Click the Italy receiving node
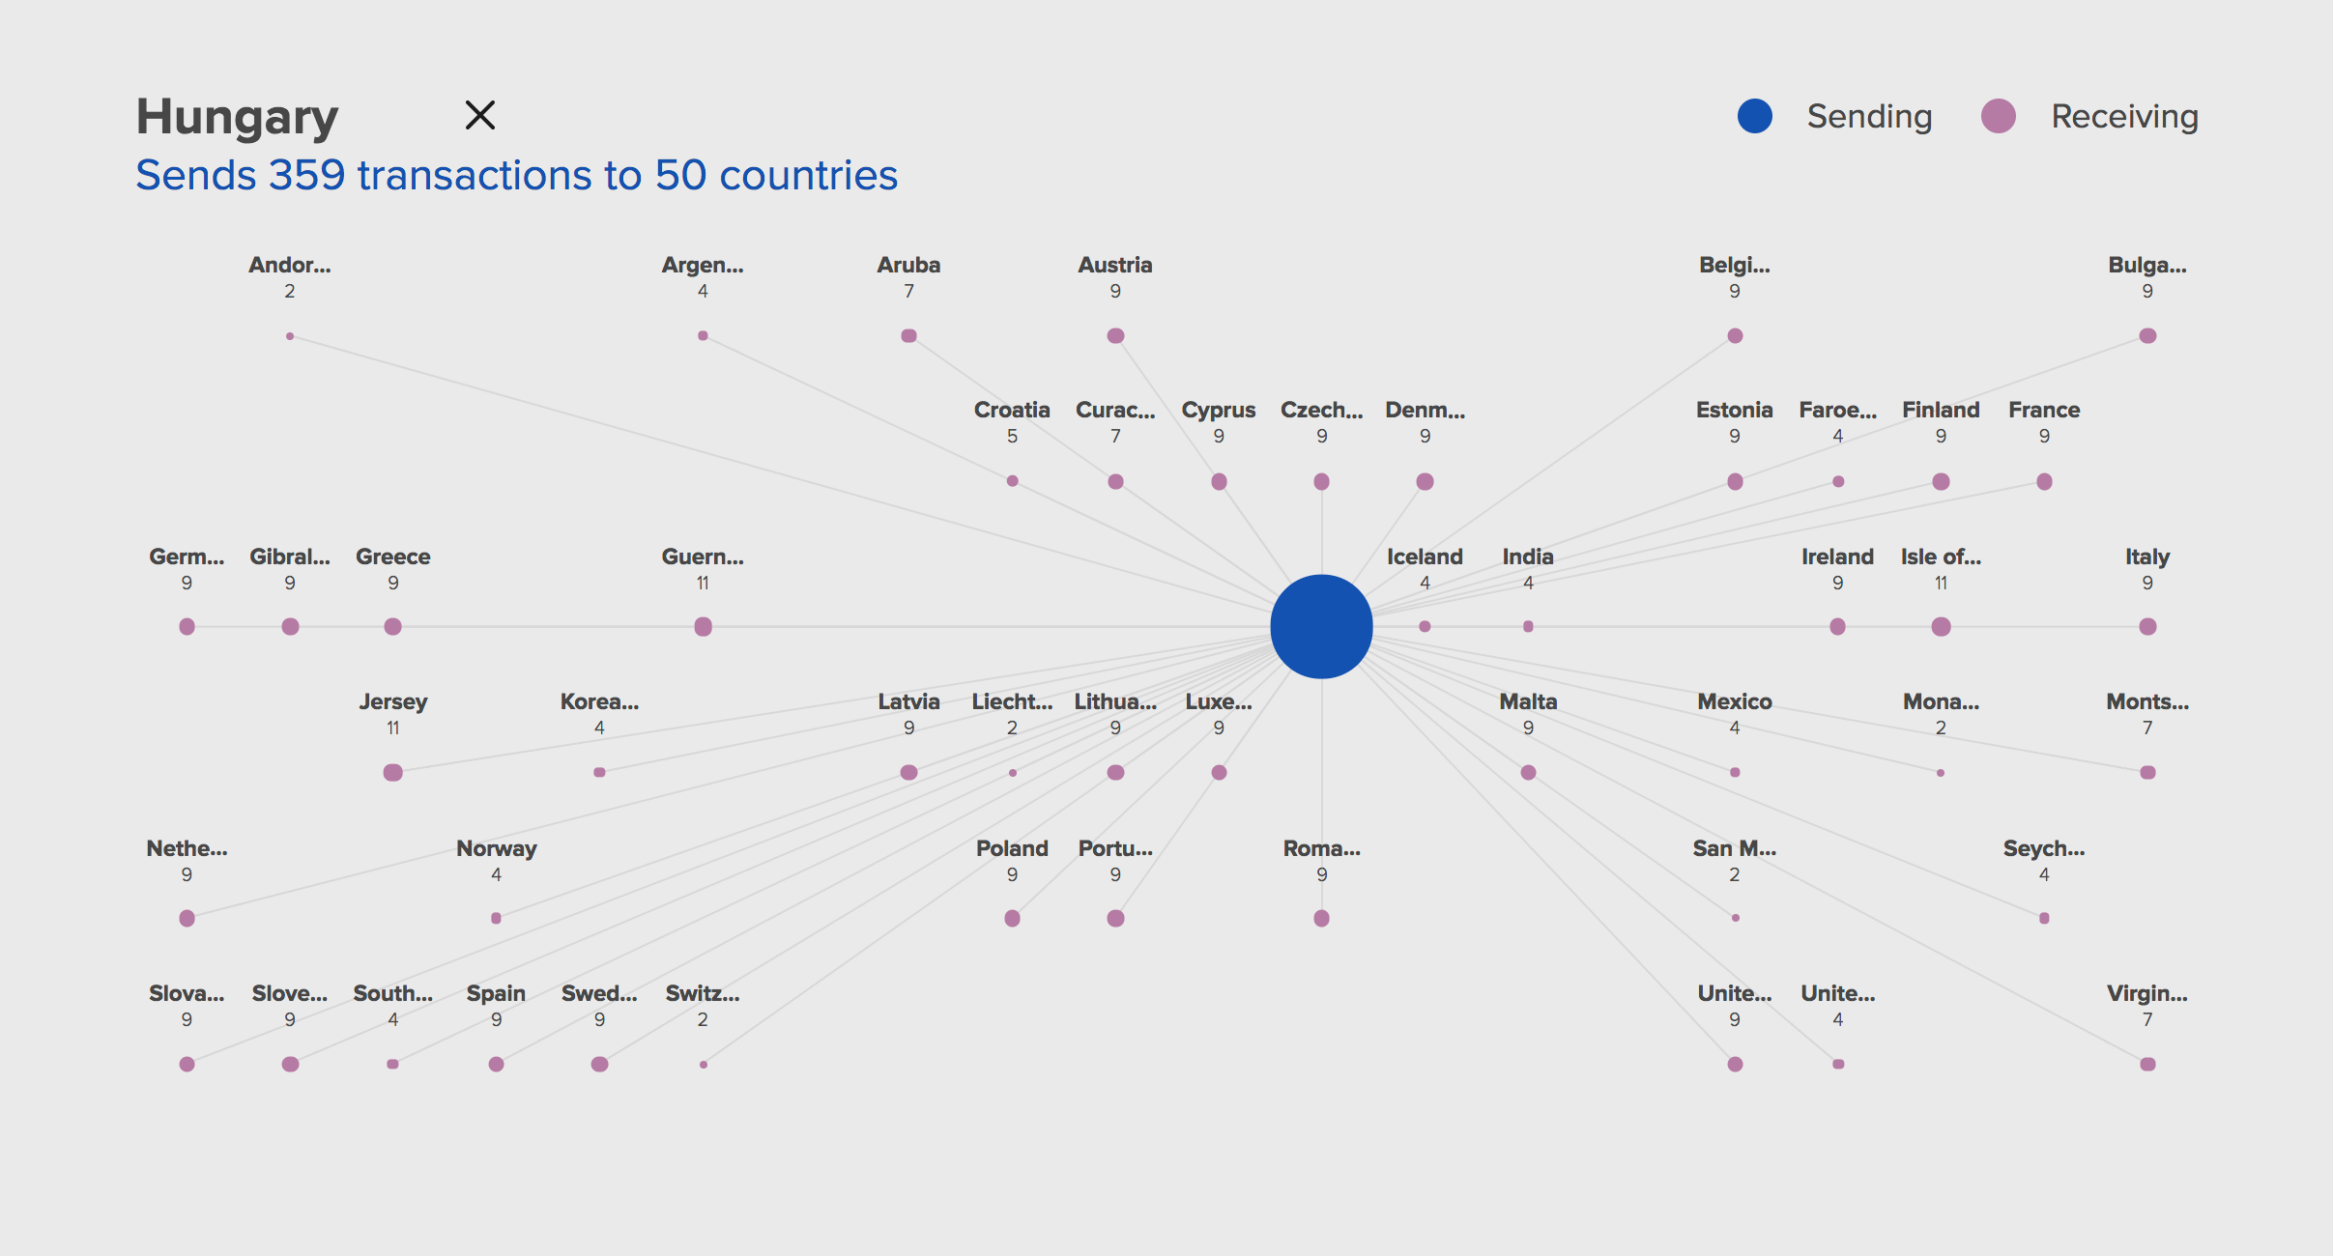Screen dimensions: 2333x1256 (2147, 627)
